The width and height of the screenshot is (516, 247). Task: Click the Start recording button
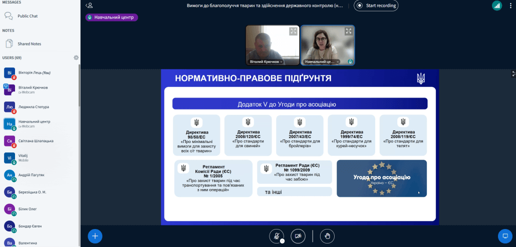pos(376,6)
